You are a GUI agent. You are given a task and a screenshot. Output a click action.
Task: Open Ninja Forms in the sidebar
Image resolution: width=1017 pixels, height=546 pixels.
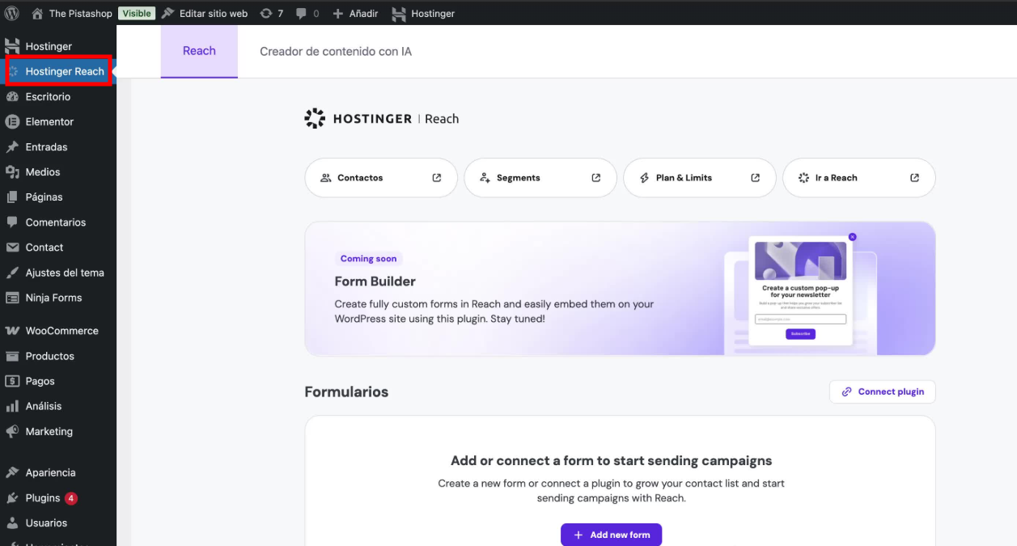click(x=53, y=298)
